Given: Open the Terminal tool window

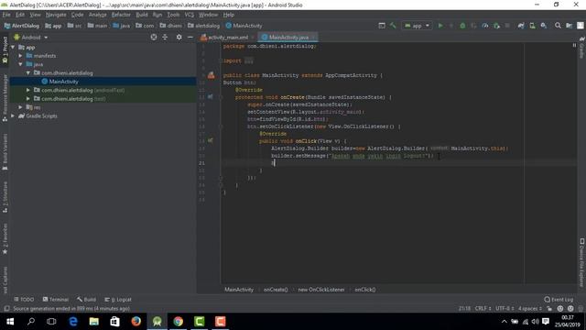Looking at the screenshot, I should click(x=56, y=300).
